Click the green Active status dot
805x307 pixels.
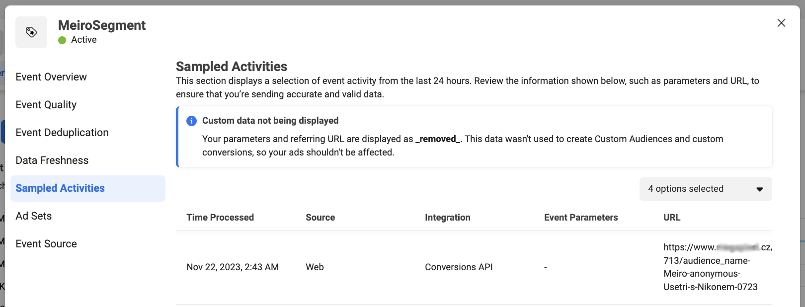point(62,40)
